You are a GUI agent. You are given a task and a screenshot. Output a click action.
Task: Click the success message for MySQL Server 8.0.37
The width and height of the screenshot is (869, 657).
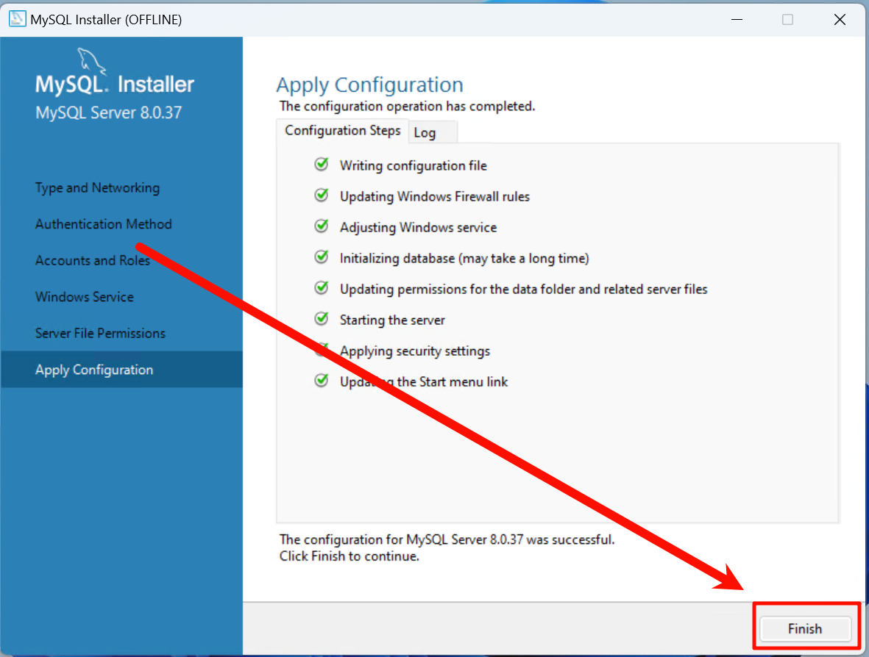pyautogui.click(x=447, y=539)
